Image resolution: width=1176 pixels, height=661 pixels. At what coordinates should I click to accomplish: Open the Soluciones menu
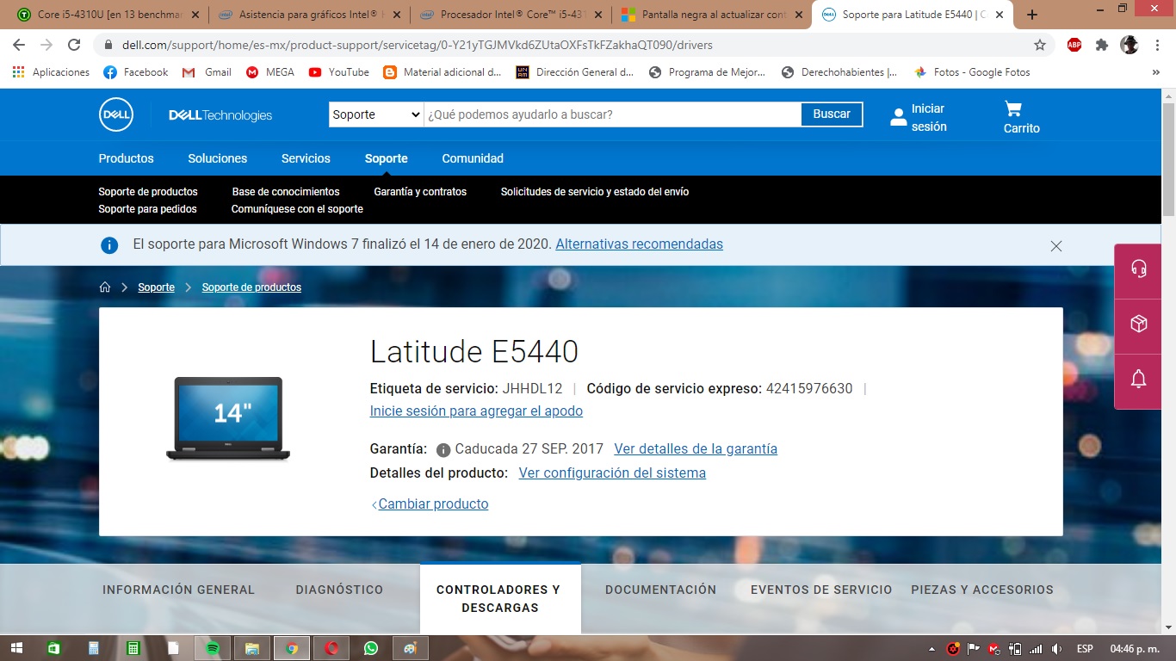click(218, 158)
